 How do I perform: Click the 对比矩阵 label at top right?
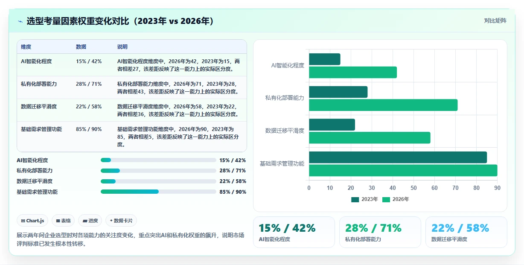495,21
